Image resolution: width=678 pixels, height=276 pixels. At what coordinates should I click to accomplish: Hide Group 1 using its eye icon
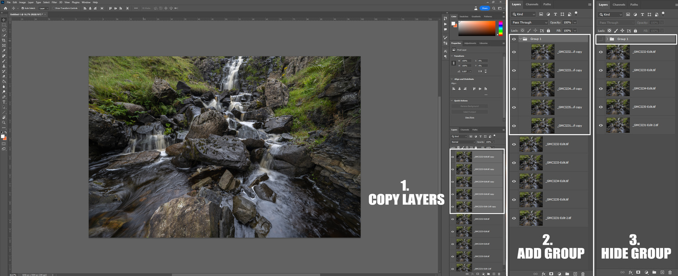514,39
